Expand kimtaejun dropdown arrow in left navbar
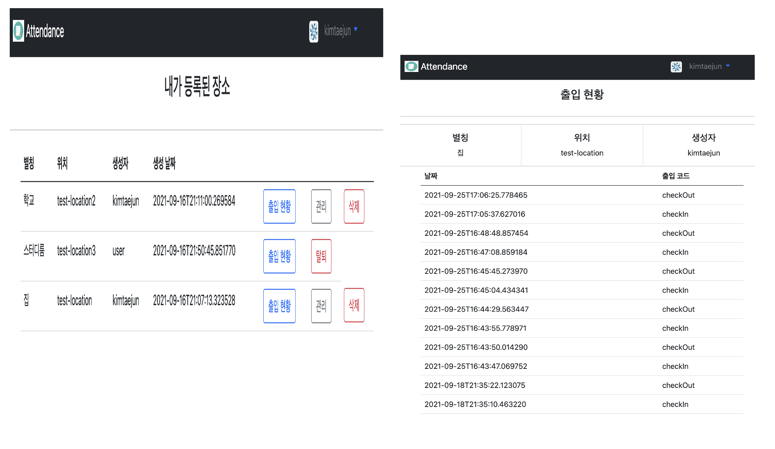This screenshot has width=775, height=449. click(x=356, y=29)
